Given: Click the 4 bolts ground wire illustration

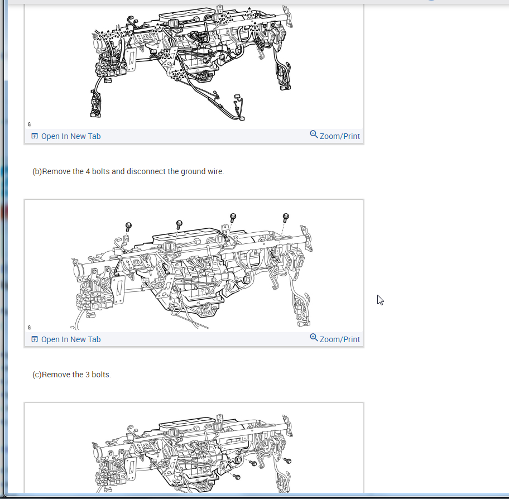Looking at the screenshot, I should [x=194, y=266].
